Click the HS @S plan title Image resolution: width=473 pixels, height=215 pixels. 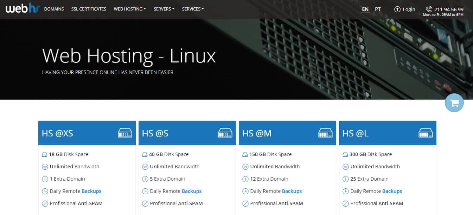click(x=155, y=133)
